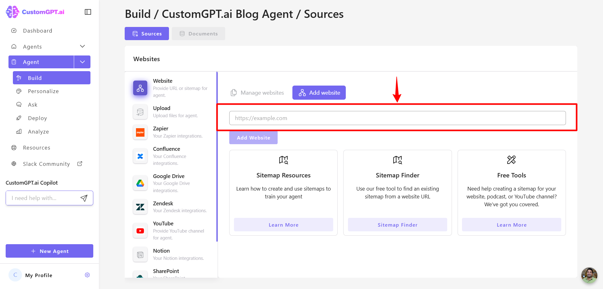This screenshot has height=289, width=603.
Task: Click the profile avatar letter C
Action: [15, 275]
